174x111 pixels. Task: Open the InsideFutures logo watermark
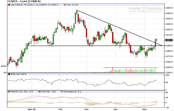click(x=146, y=9)
